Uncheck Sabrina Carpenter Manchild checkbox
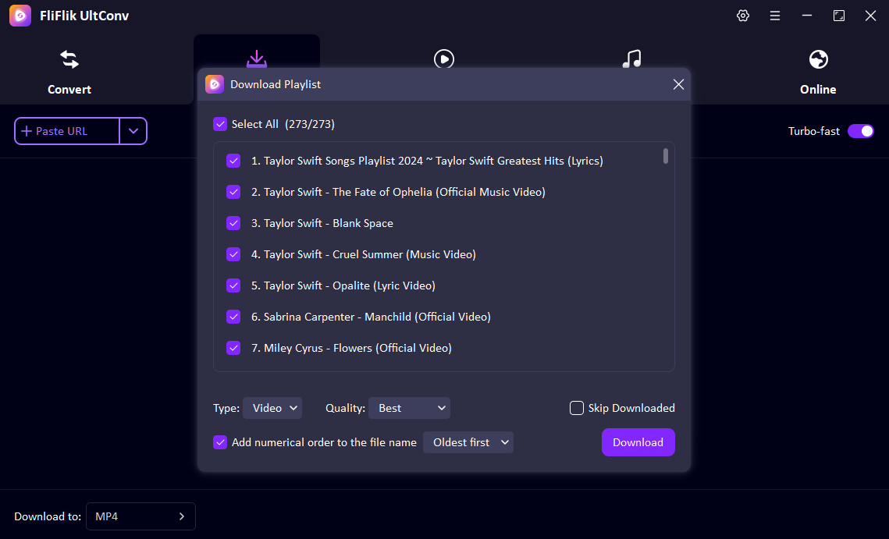 pos(233,317)
